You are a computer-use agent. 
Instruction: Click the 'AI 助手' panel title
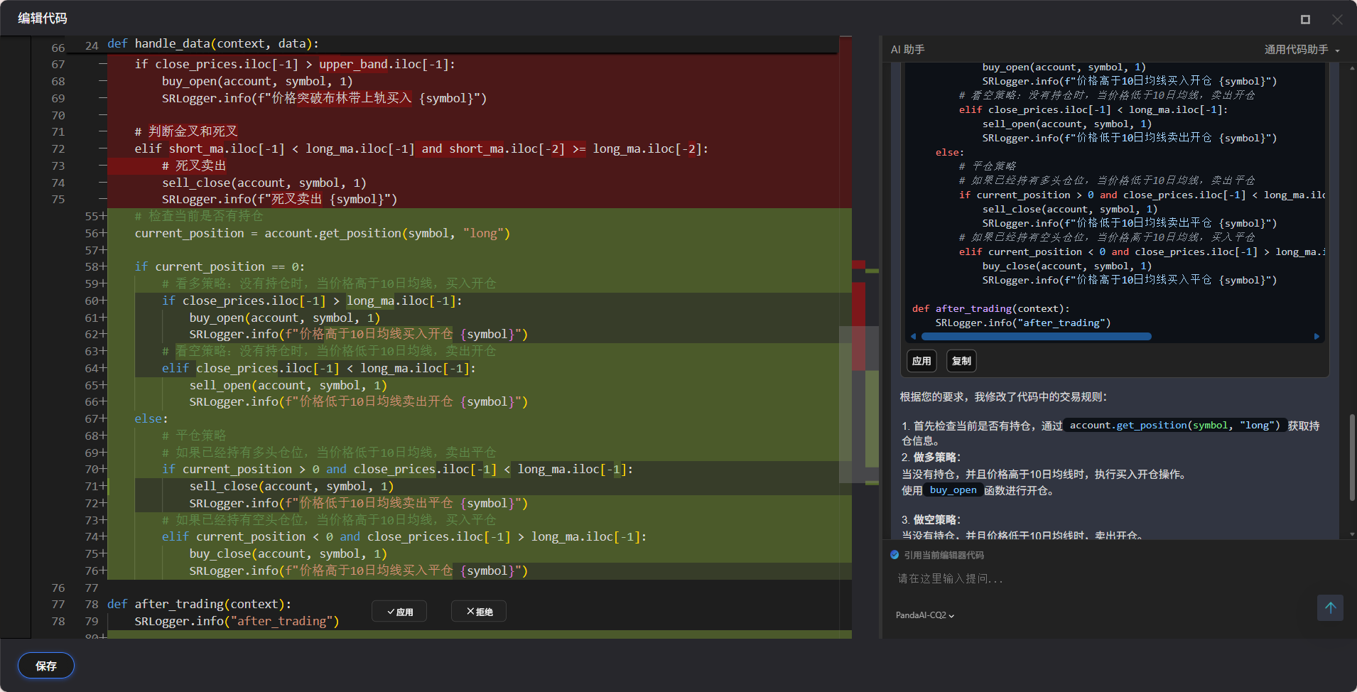[x=908, y=50]
